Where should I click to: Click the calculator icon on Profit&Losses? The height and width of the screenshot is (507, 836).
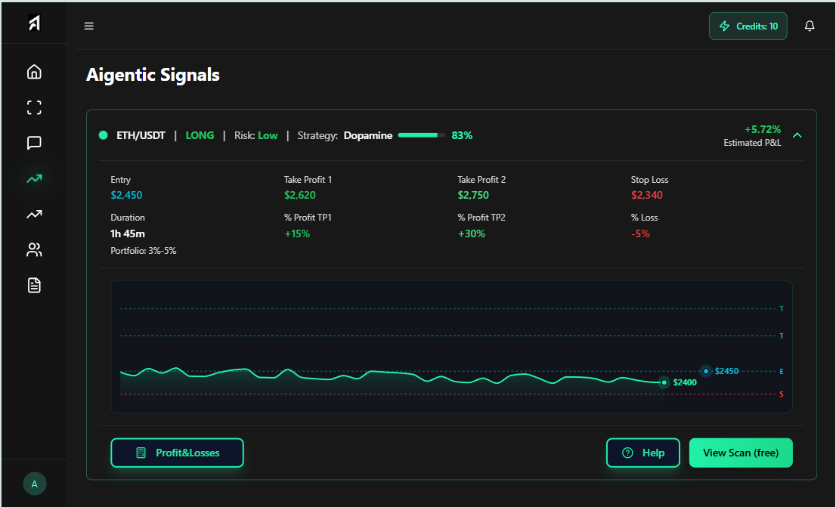(141, 453)
